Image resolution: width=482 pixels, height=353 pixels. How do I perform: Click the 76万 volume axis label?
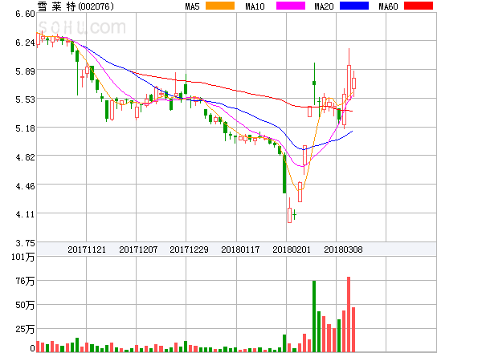[x=25, y=281]
